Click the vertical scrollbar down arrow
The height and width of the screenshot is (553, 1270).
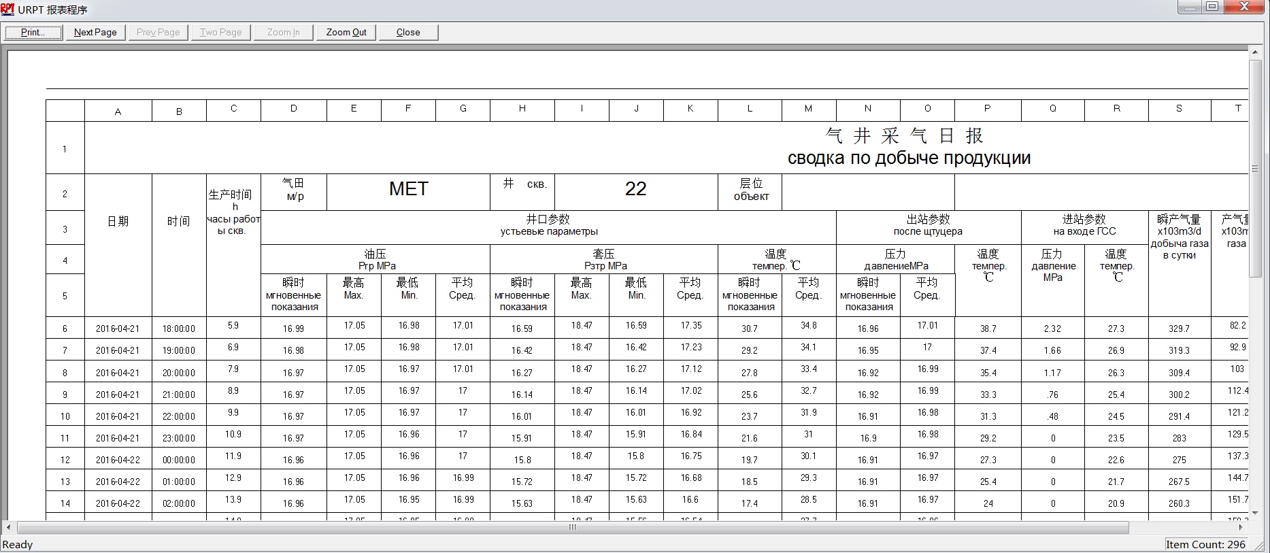[x=1256, y=514]
